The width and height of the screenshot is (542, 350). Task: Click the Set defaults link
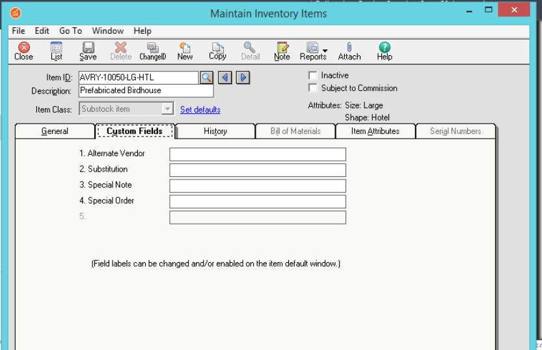point(200,109)
